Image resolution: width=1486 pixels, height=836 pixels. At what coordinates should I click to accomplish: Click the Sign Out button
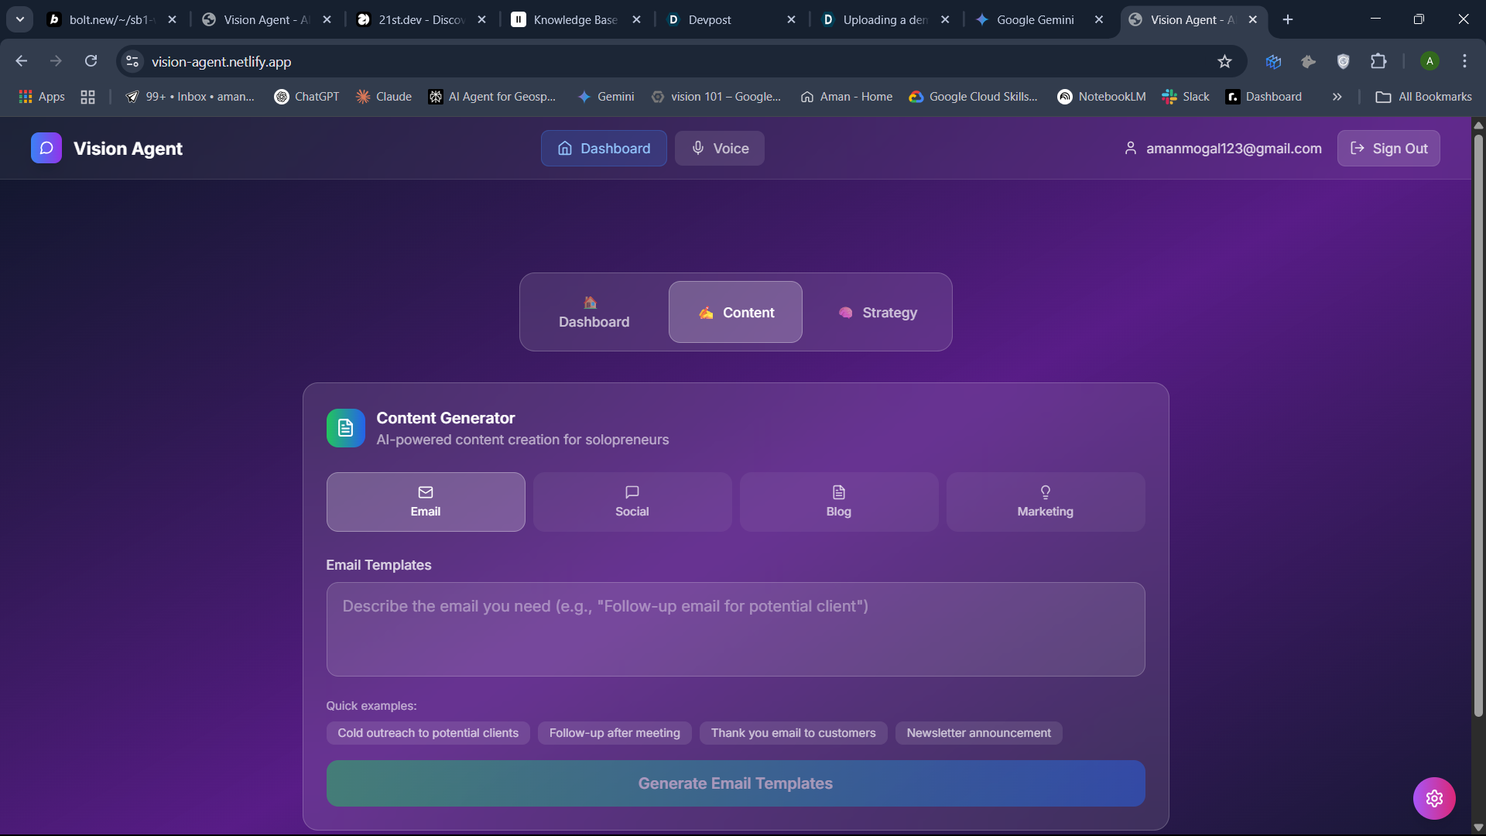pyautogui.click(x=1388, y=149)
